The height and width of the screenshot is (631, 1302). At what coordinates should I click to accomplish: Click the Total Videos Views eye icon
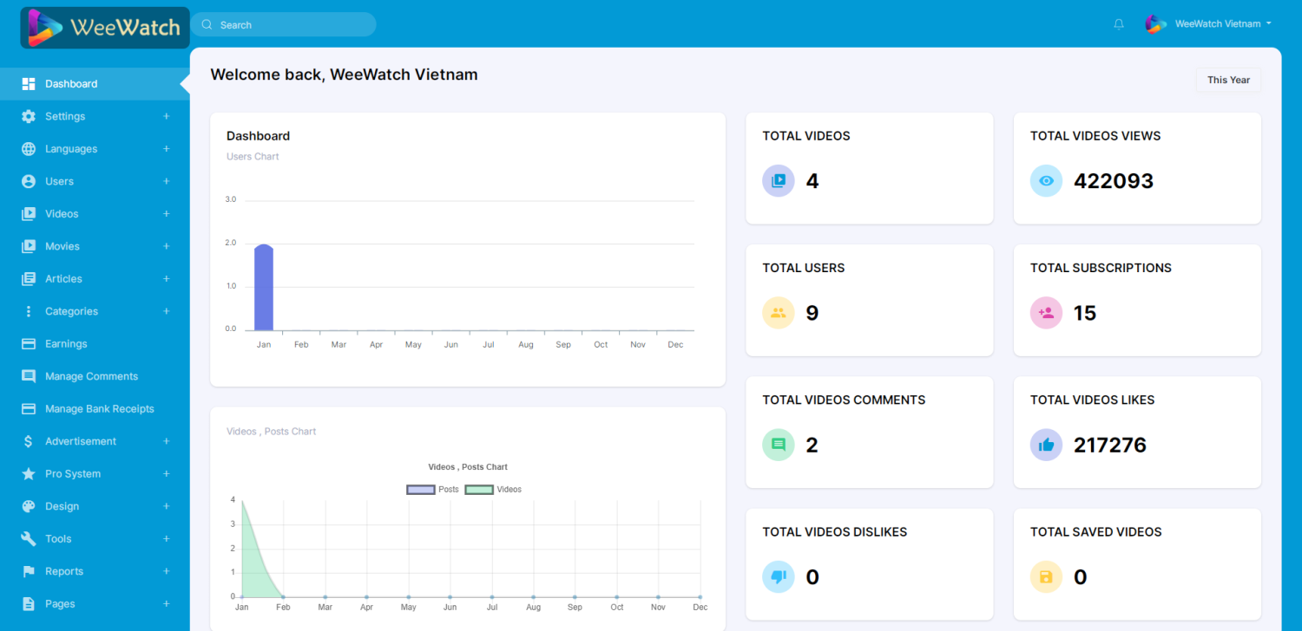[1046, 181]
